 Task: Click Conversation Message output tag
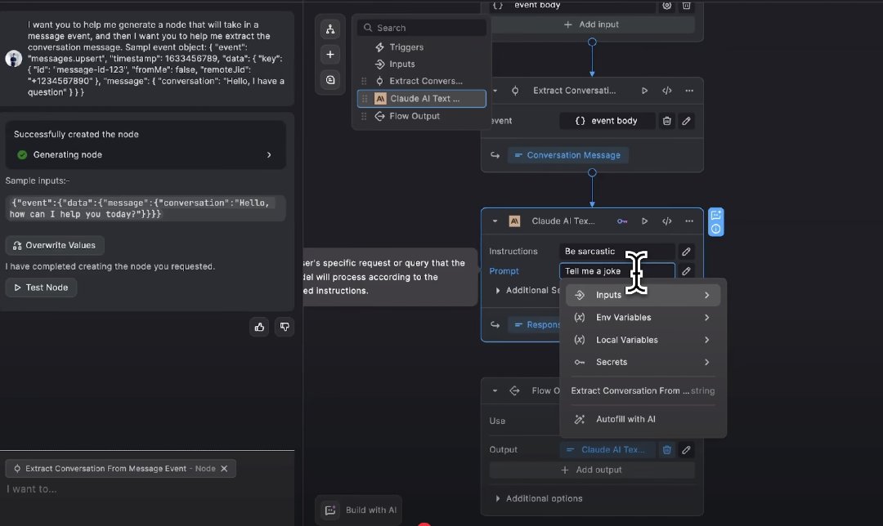click(567, 155)
